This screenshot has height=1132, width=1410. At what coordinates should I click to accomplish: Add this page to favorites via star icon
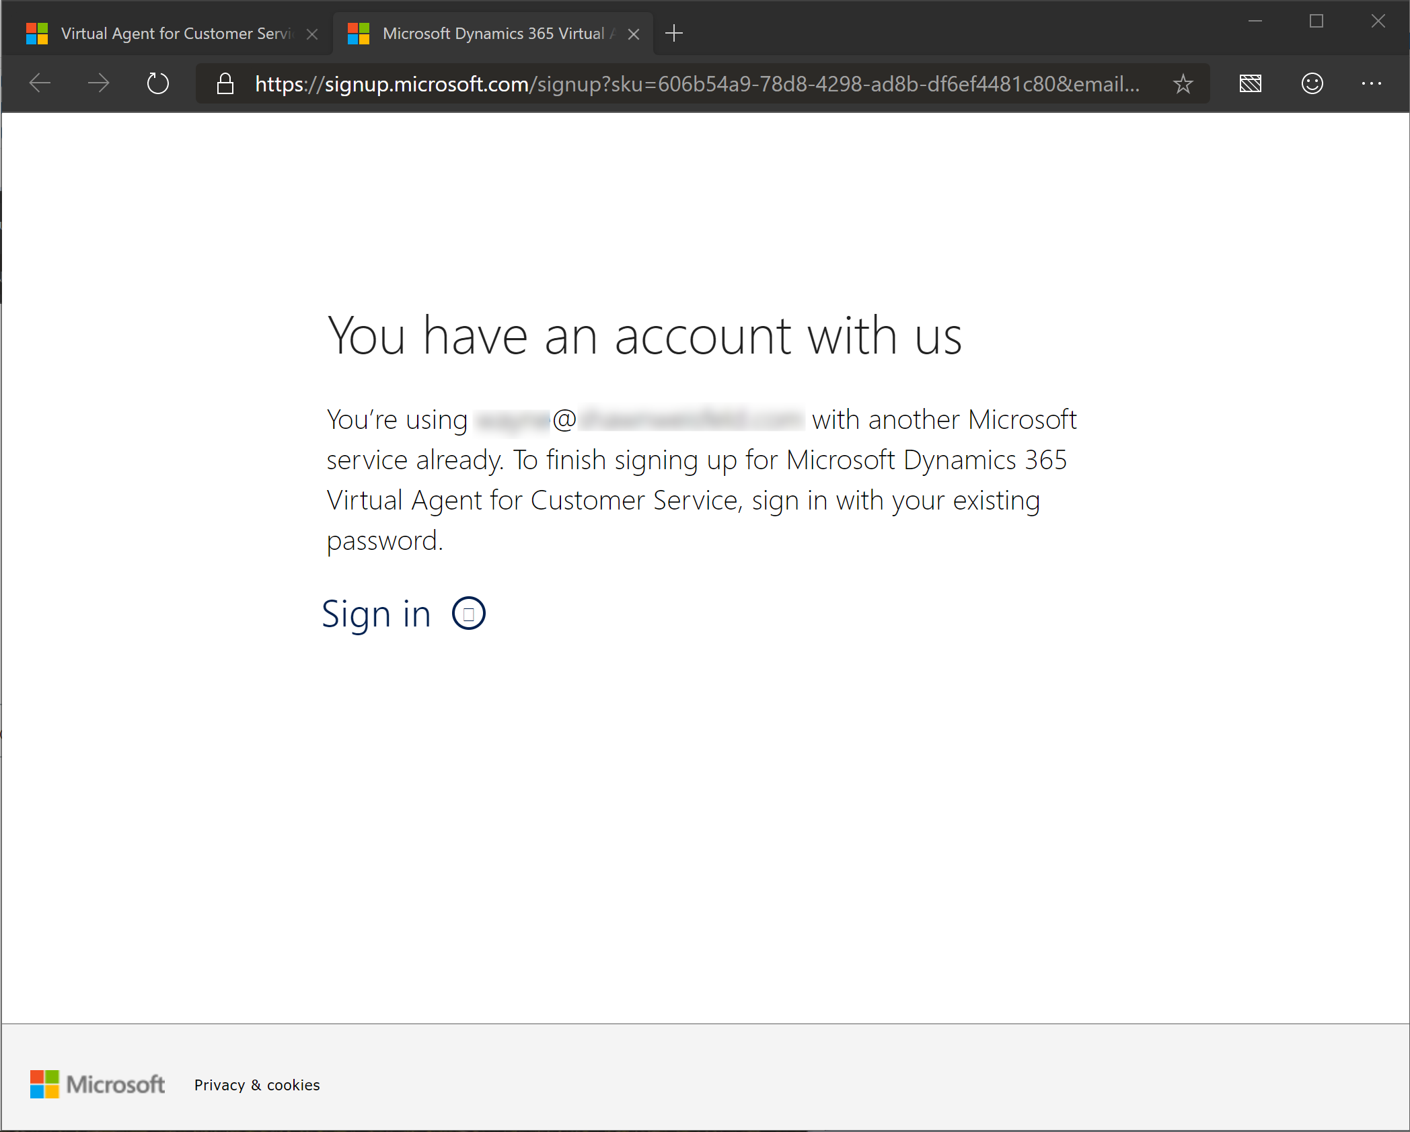(1183, 83)
